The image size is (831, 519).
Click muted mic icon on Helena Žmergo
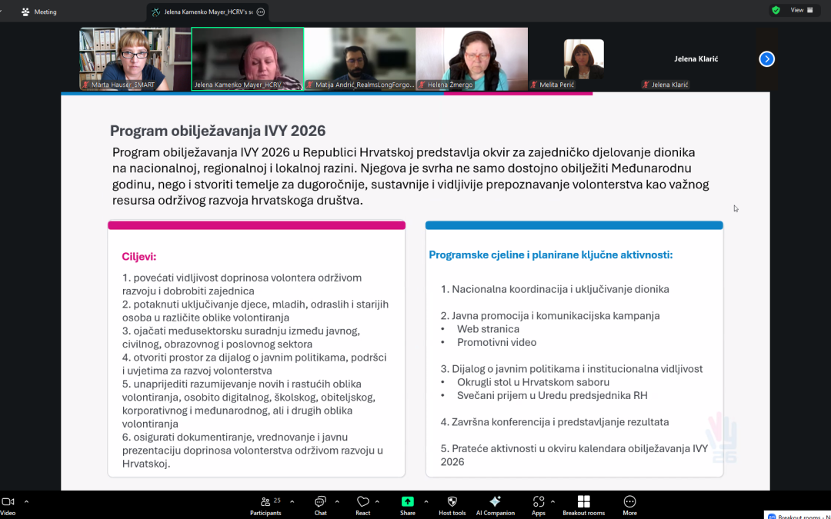tap(422, 85)
